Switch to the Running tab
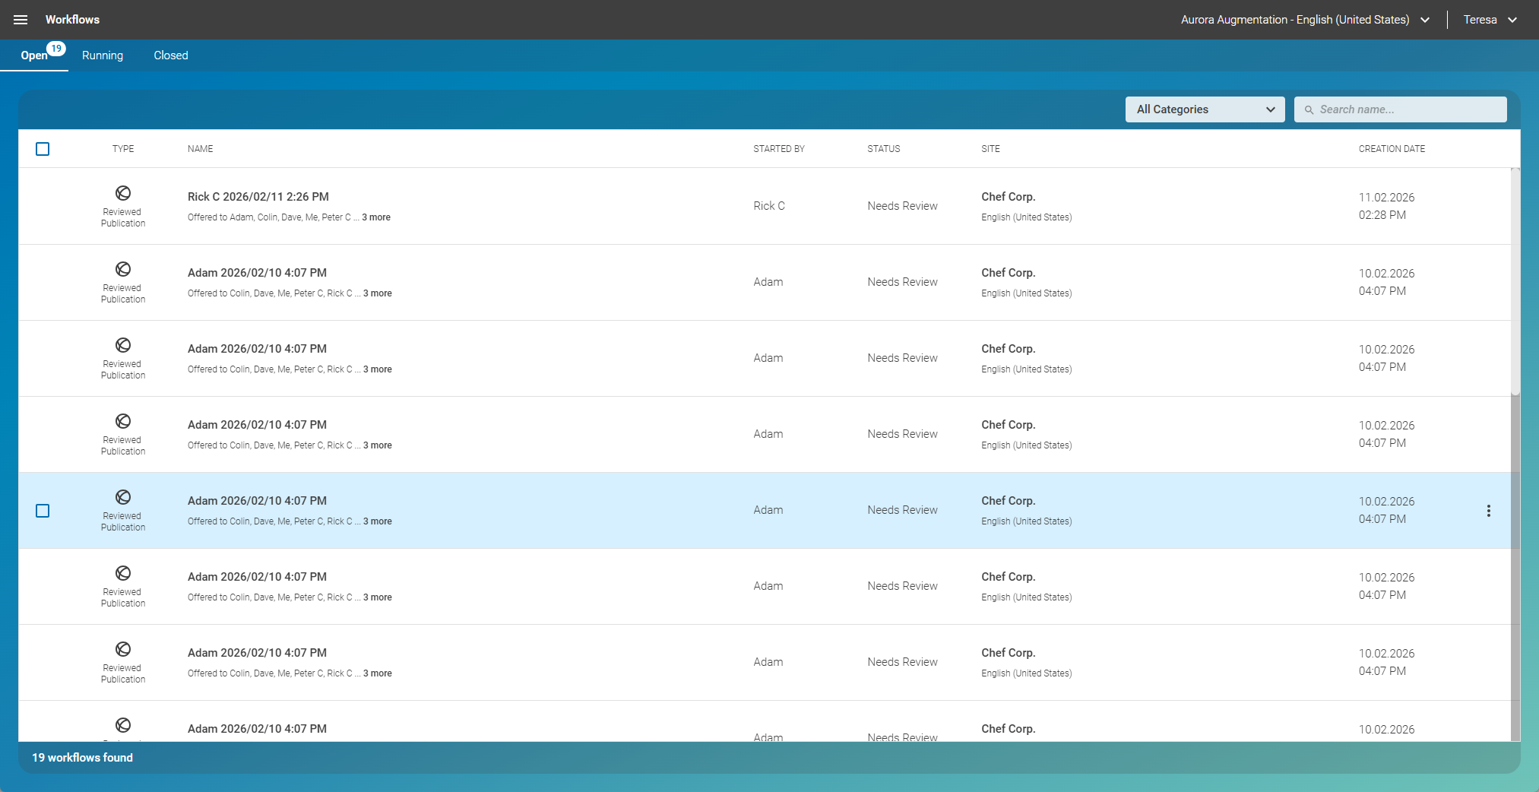The height and width of the screenshot is (792, 1539). pyautogui.click(x=103, y=55)
